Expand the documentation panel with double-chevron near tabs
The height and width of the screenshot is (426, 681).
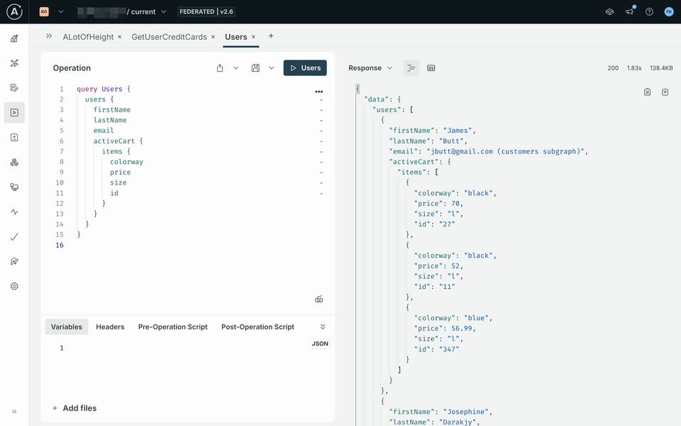(49, 36)
